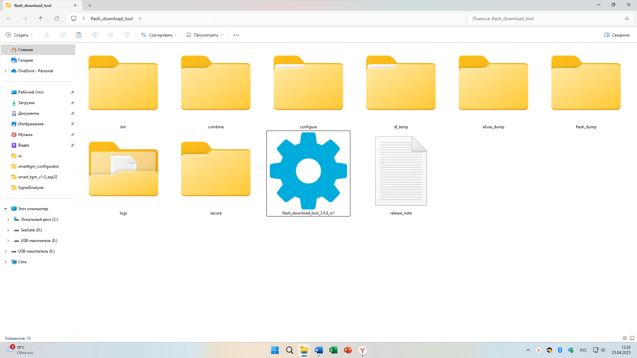Viewport: 637px width, 358px height.
Task: Click the Refresh icon in navigation bar
Action: click(x=57, y=19)
